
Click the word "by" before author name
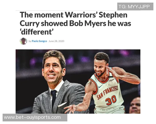click(x=30, y=41)
